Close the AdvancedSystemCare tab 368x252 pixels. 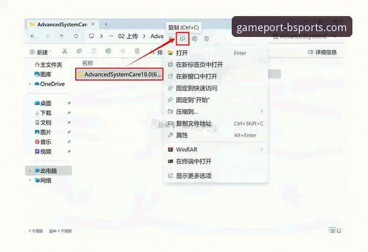coord(93,24)
